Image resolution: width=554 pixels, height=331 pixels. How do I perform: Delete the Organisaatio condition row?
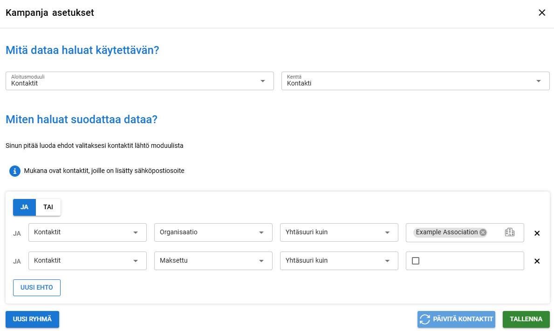click(537, 233)
